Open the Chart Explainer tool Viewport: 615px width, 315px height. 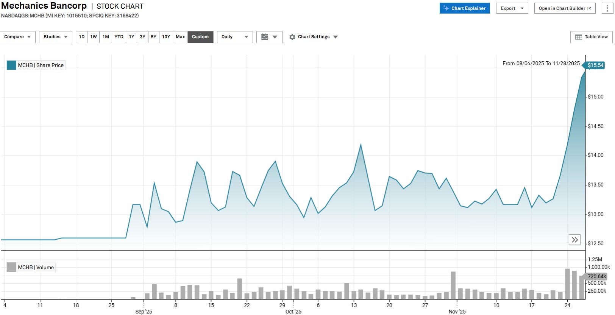pyautogui.click(x=465, y=8)
